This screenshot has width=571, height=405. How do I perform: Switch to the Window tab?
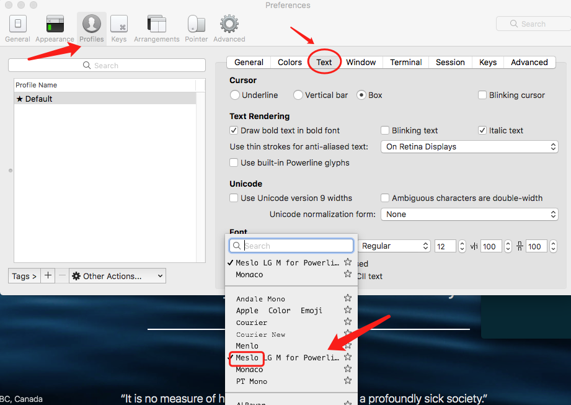pyautogui.click(x=361, y=62)
